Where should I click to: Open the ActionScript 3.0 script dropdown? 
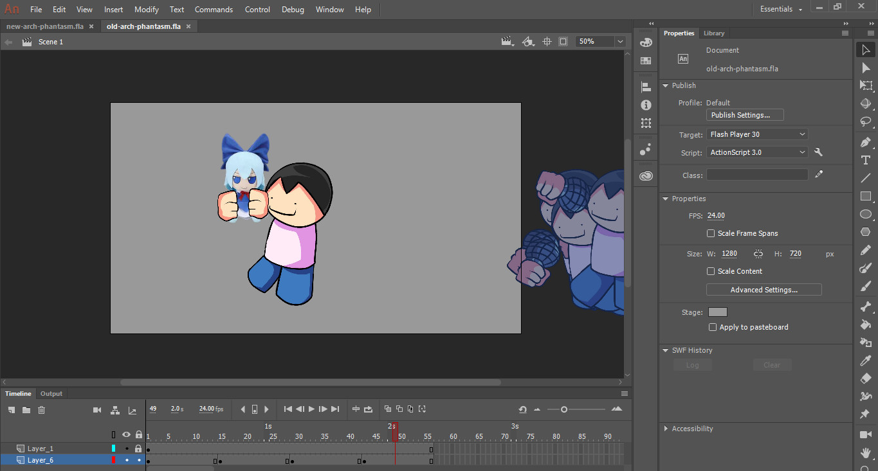coord(757,152)
